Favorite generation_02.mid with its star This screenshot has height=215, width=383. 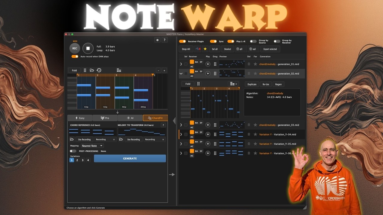click(x=255, y=73)
